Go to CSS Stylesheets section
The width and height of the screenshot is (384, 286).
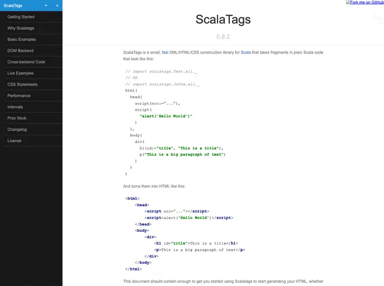(33, 84)
